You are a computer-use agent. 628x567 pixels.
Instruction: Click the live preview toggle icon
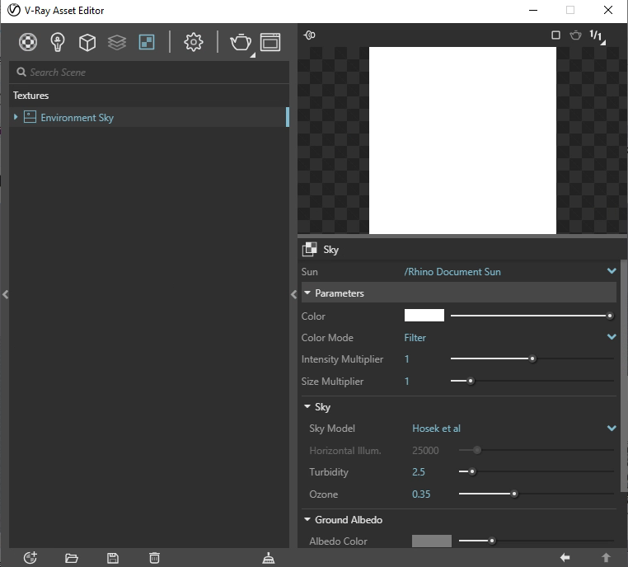(x=310, y=35)
